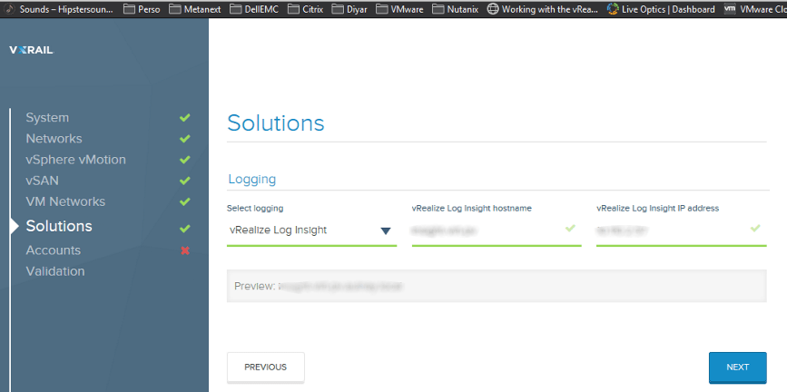The height and width of the screenshot is (392, 787).
Task: Open the Nutanix bookmarks folder
Action: [x=467, y=9]
